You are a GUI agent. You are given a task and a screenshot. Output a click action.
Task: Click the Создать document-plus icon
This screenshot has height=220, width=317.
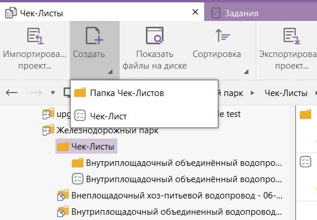tap(94, 36)
